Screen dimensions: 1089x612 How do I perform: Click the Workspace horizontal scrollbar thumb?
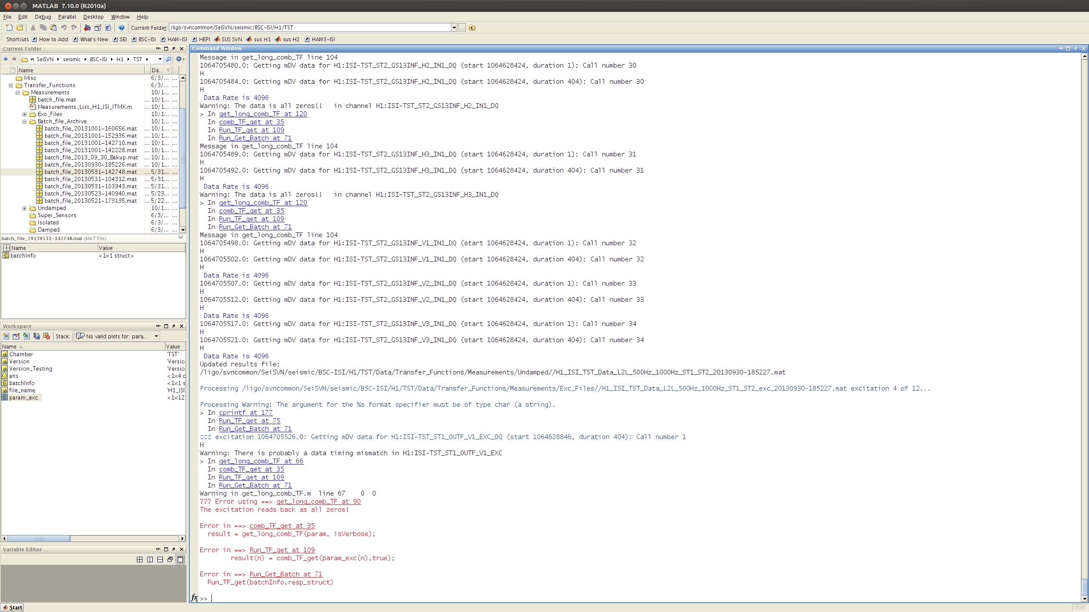click(x=39, y=538)
